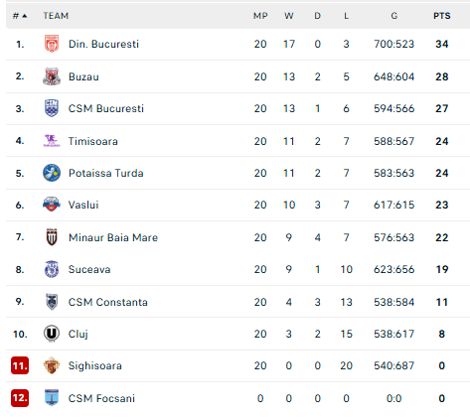Screen dimensions: 470x420
Task: Click the Sighisoara team crest icon
Action: (x=52, y=365)
